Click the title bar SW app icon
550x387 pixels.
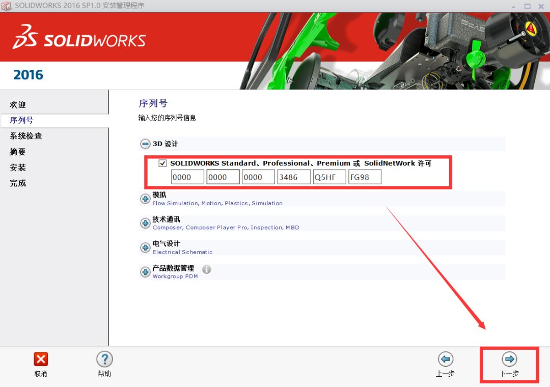point(6,6)
